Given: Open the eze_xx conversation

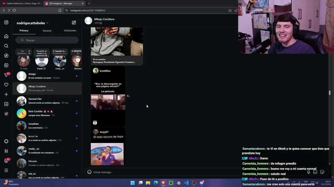Looking at the screenshot, I should pos(47,175).
